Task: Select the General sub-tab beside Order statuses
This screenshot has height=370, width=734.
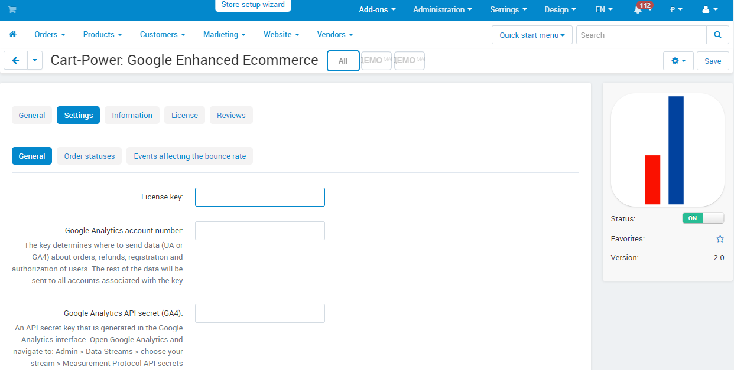Action: click(32, 156)
